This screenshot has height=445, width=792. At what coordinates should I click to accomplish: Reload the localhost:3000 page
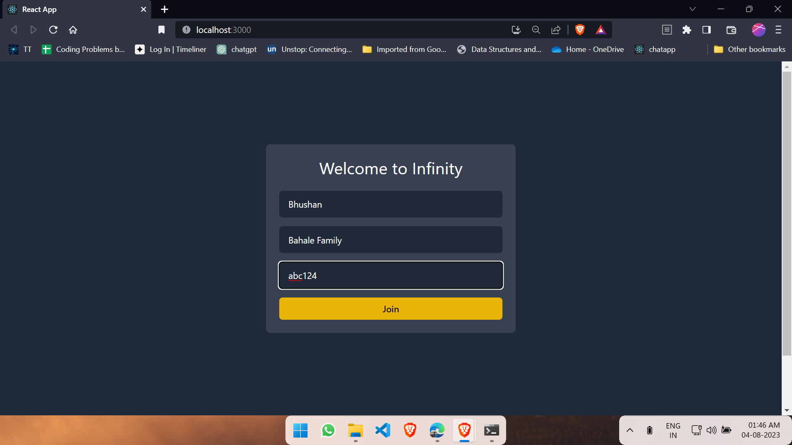point(53,30)
